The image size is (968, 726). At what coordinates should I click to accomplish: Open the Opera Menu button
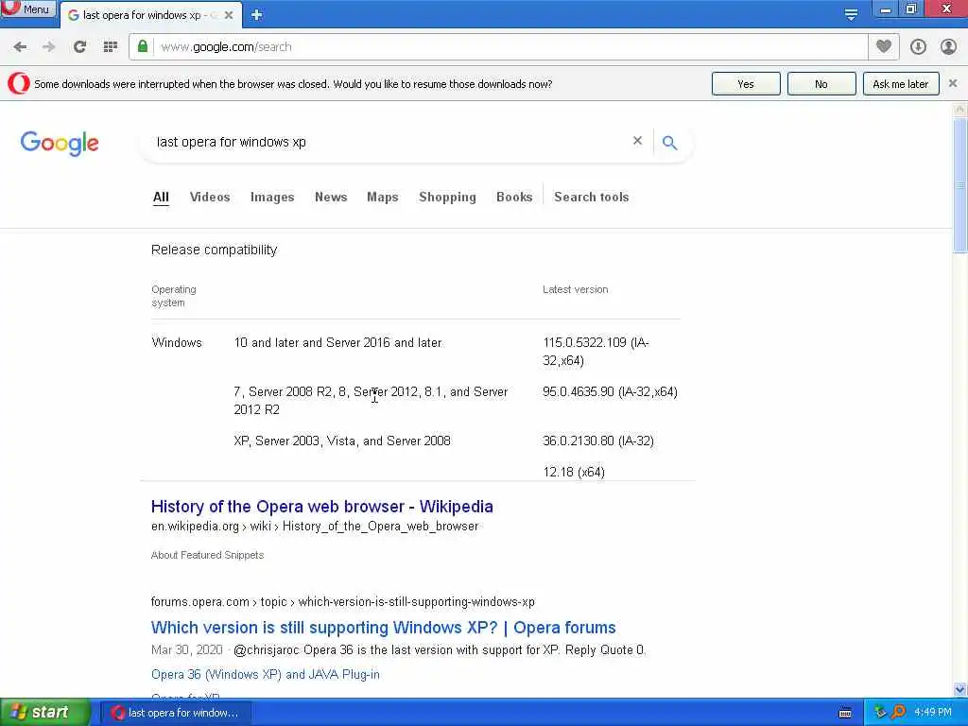tap(27, 9)
